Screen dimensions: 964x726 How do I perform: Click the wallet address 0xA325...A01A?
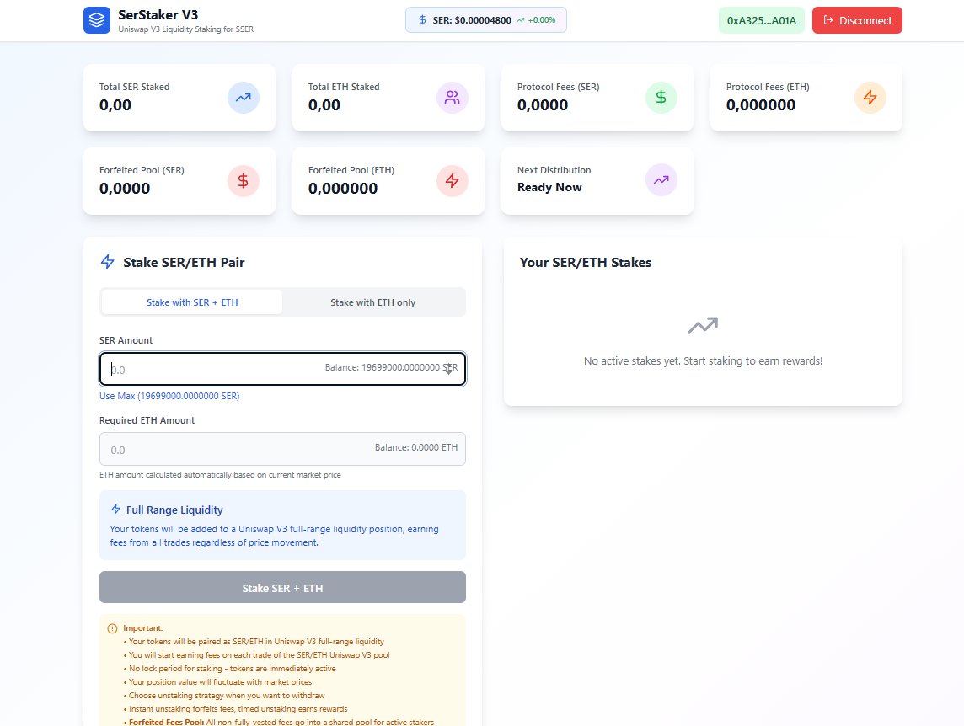[x=762, y=20]
